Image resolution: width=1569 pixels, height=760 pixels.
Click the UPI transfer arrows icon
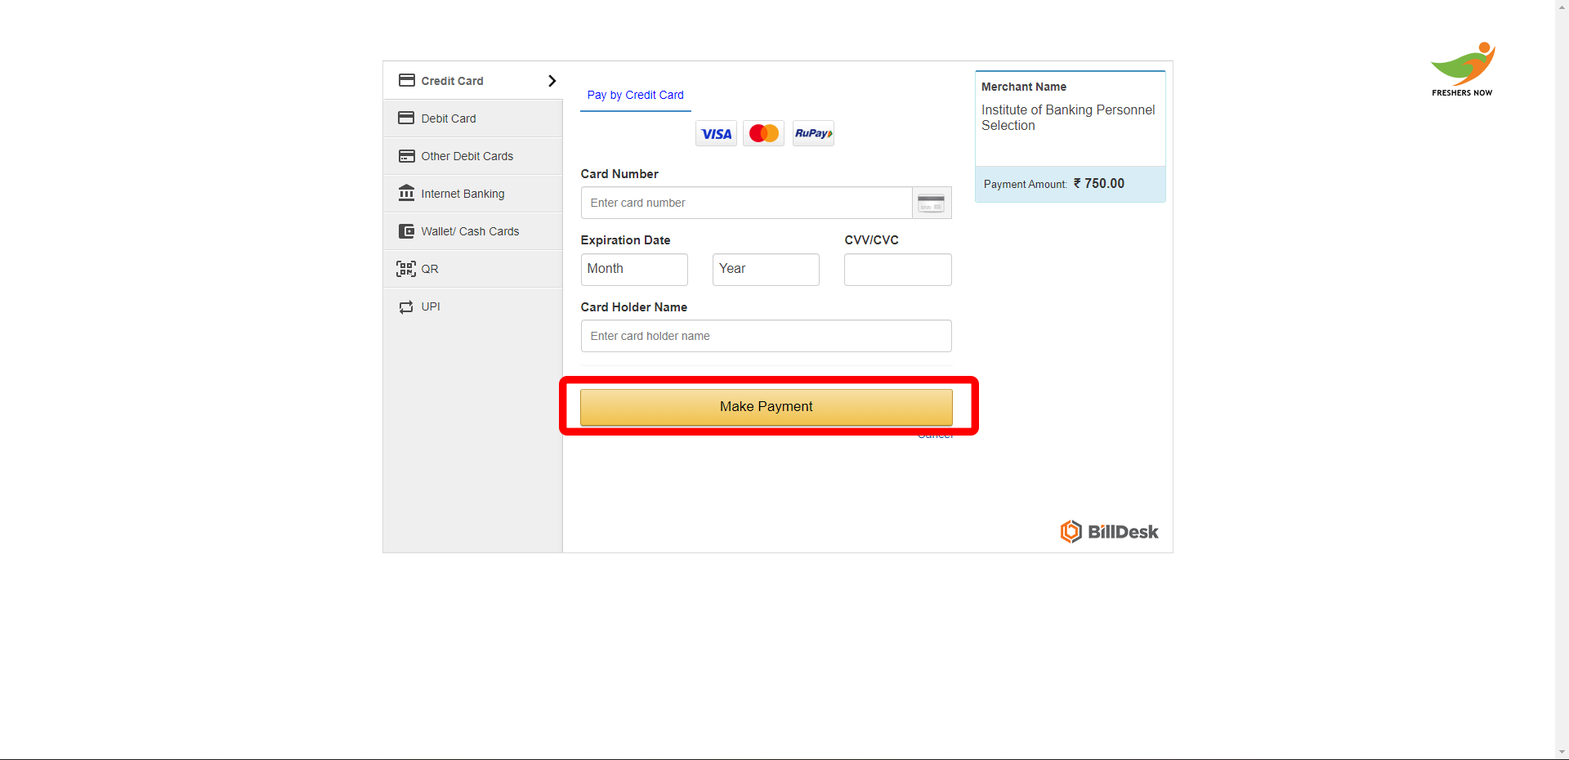(x=406, y=307)
